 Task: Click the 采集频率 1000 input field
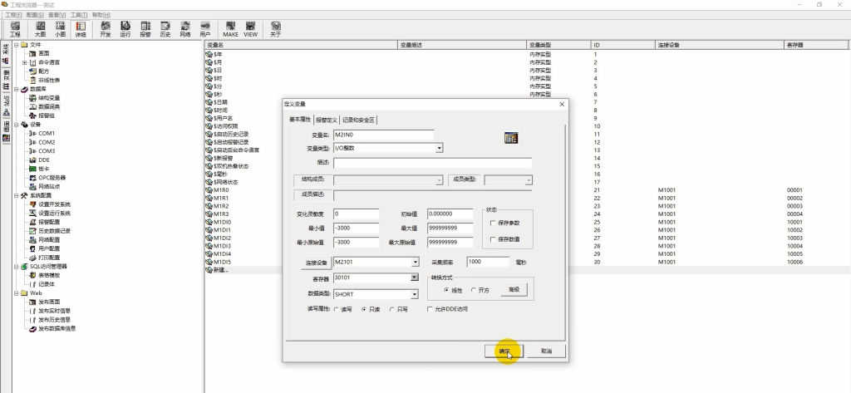click(x=488, y=262)
